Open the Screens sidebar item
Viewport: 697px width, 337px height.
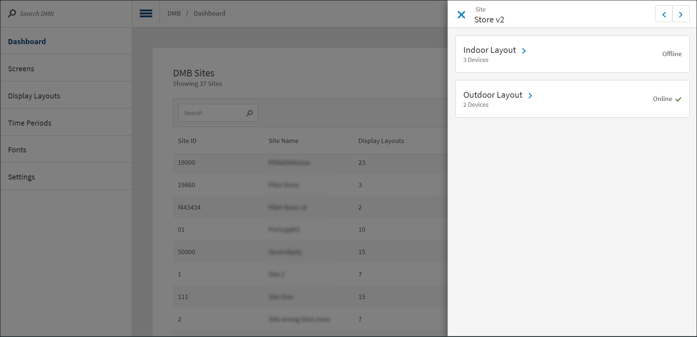pos(21,69)
